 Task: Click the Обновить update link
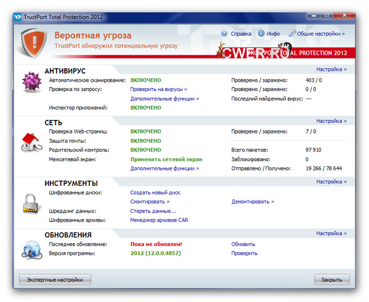point(243,244)
